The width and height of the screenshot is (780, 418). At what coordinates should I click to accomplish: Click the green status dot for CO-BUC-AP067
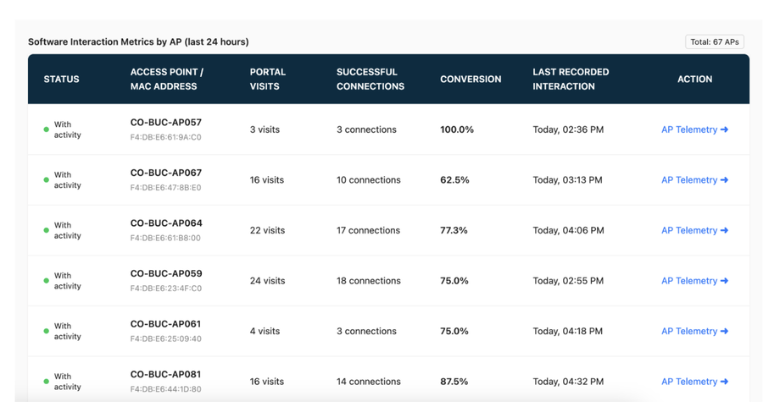point(47,180)
